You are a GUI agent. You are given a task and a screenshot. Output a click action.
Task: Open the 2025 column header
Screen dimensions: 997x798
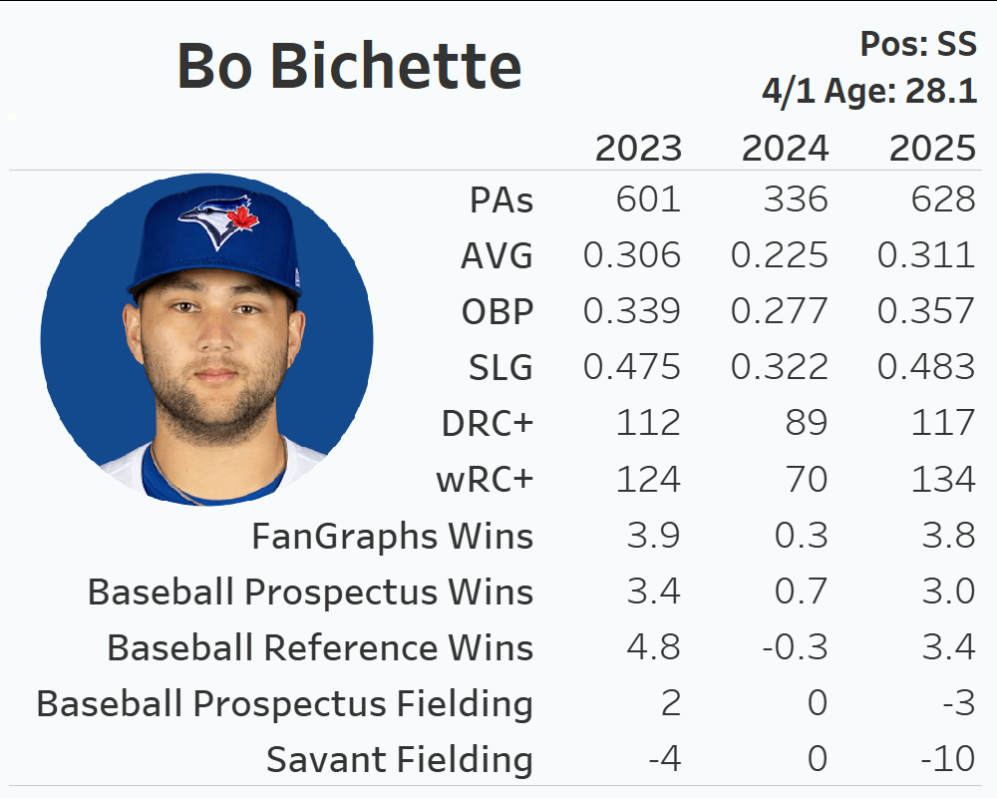pyautogui.click(x=932, y=148)
